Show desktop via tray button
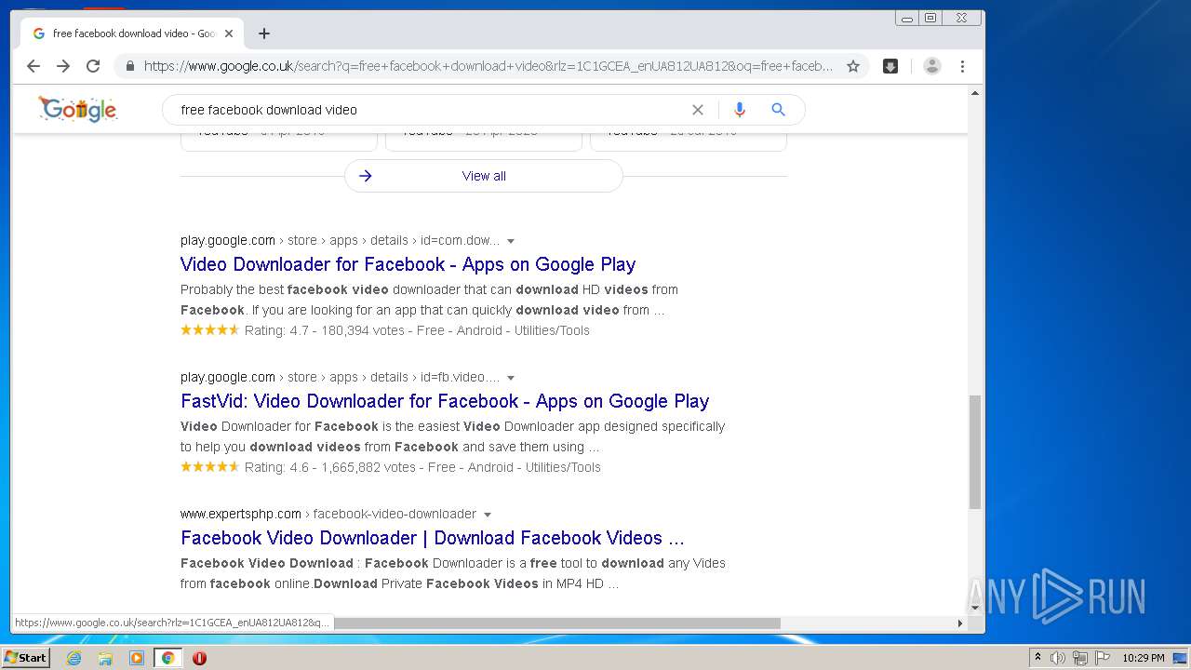Viewport: 1191px width, 670px height. pos(1181,658)
